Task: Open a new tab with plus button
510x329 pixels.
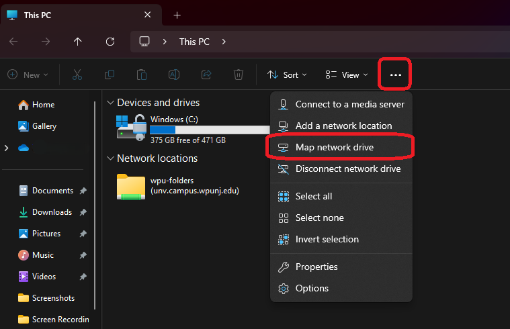Action: click(177, 15)
